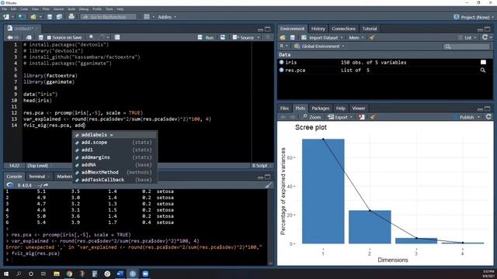Click the Load Workspace folder icon
The image size is (497, 279).
click(x=283, y=38)
